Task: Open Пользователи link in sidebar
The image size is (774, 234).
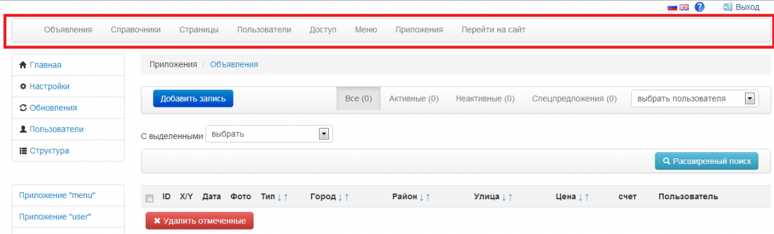Action: pyautogui.click(x=57, y=129)
